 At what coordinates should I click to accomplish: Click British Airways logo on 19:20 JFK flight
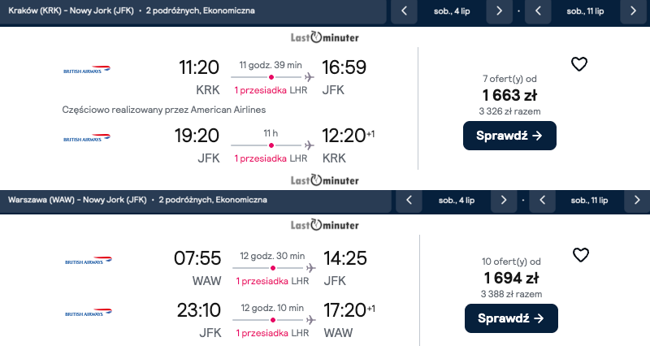point(87,138)
